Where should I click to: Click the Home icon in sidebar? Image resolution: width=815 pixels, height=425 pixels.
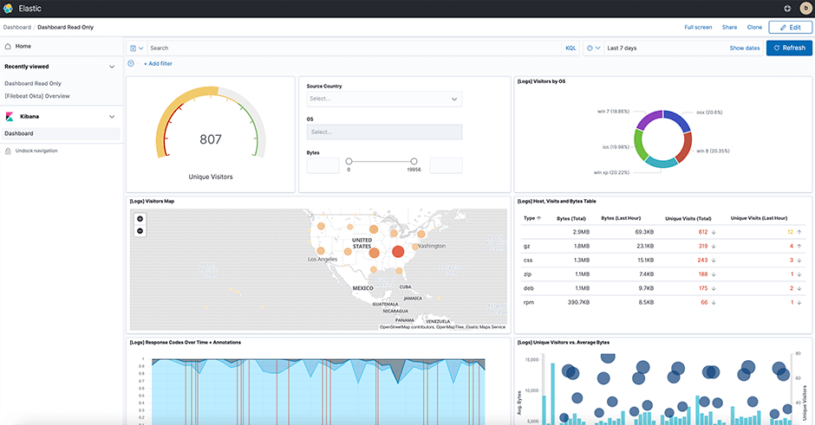tap(9, 46)
